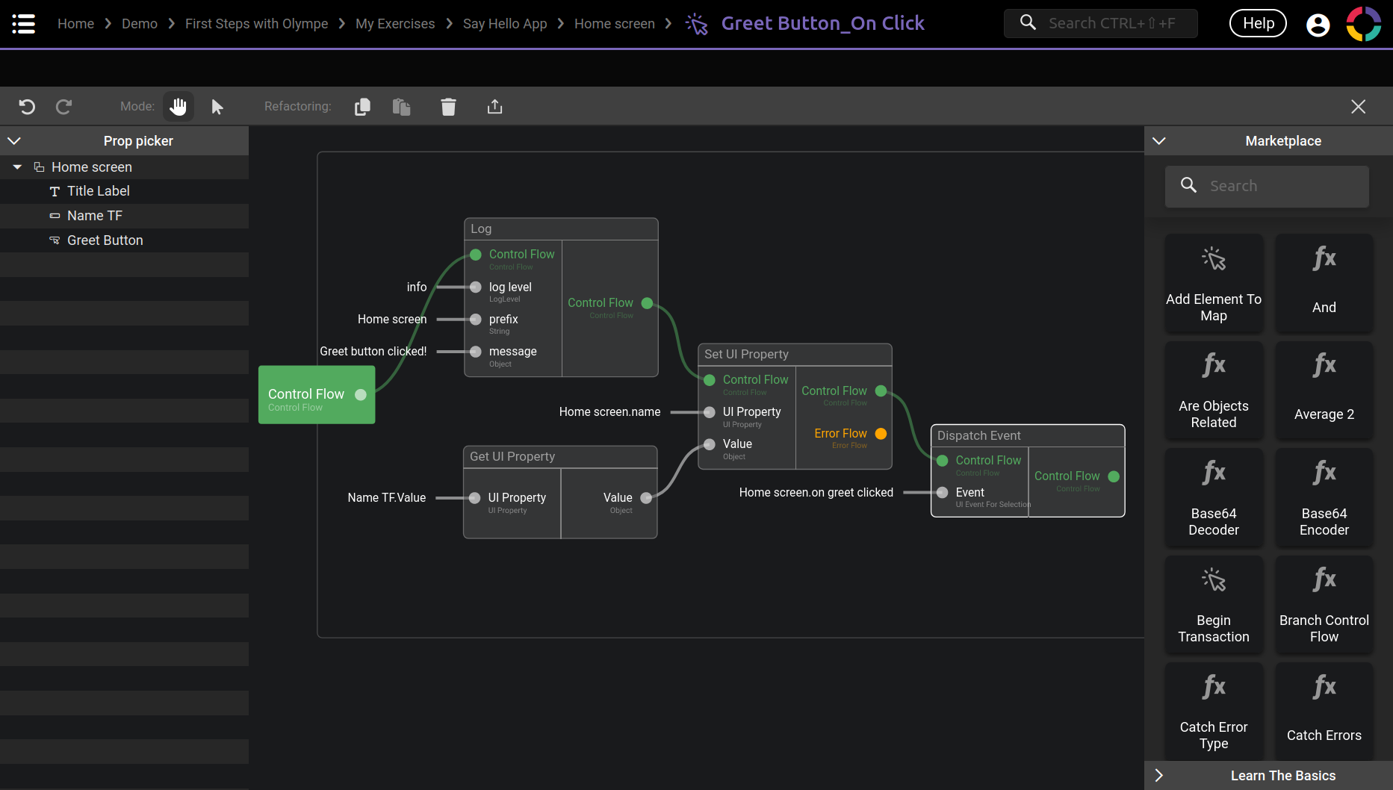The height and width of the screenshot is (790, 1393).
Task: Click the copy icon in Refactoring
Action: (362, 107)
